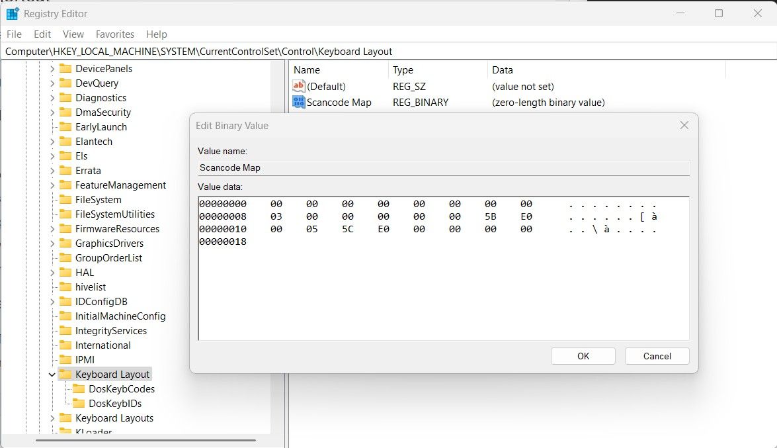Viewport: 777px width, 448px height.
Task: Open the View menu
Action: [x=73, y=34]
